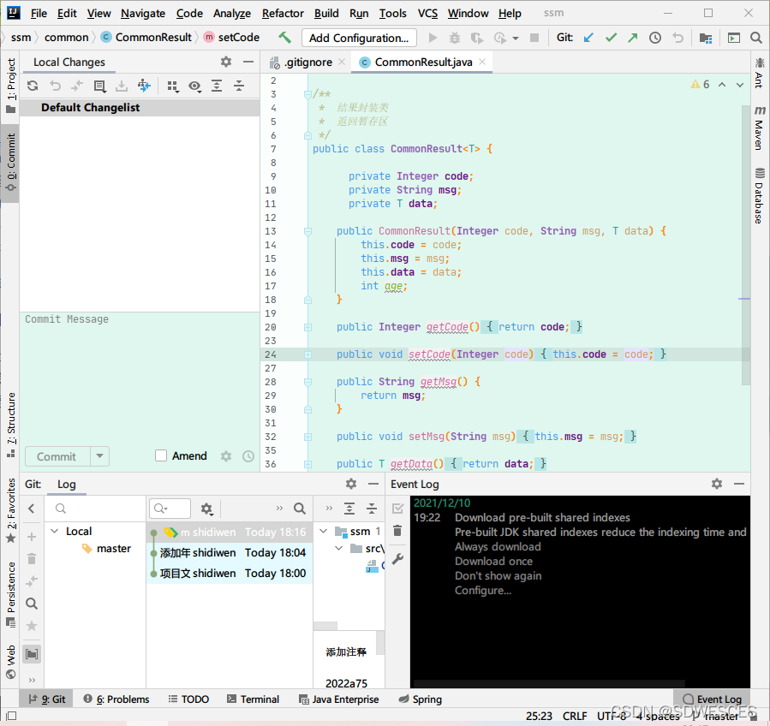Open the Commit button dropdown arrow
This screenshot has width=770, height=726.
(99, 456)
